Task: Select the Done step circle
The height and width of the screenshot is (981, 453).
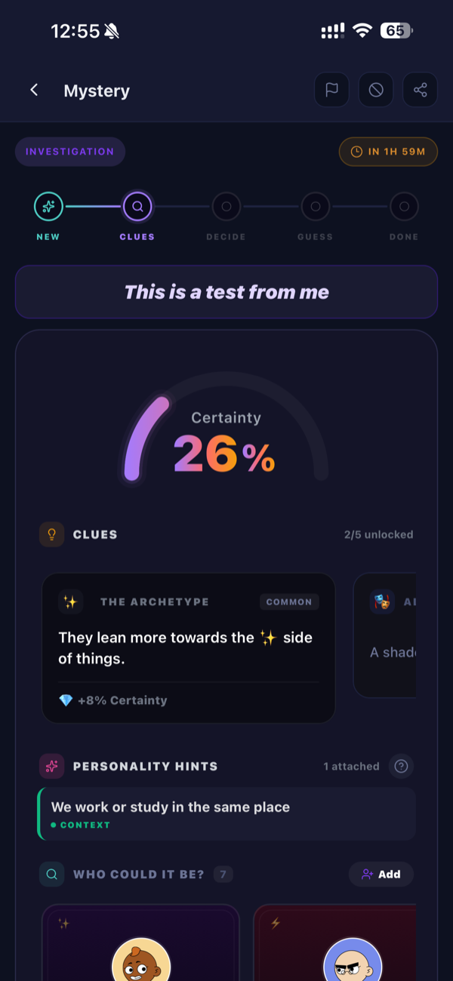Action: click(404, 206)
